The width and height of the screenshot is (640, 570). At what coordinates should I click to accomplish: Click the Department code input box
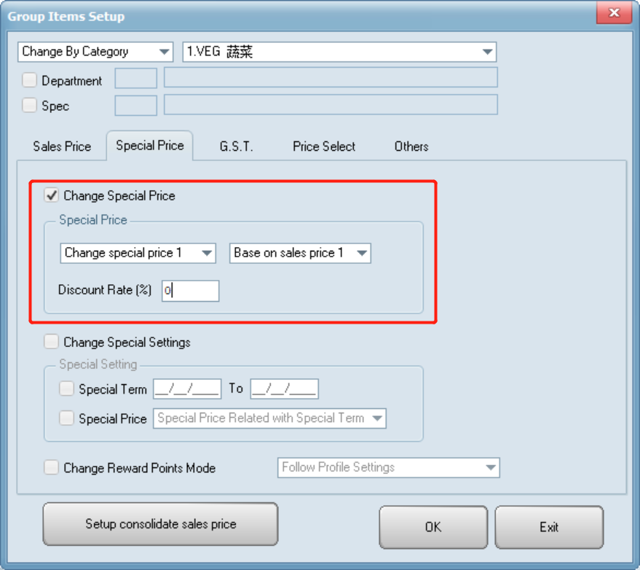point(136,79)
